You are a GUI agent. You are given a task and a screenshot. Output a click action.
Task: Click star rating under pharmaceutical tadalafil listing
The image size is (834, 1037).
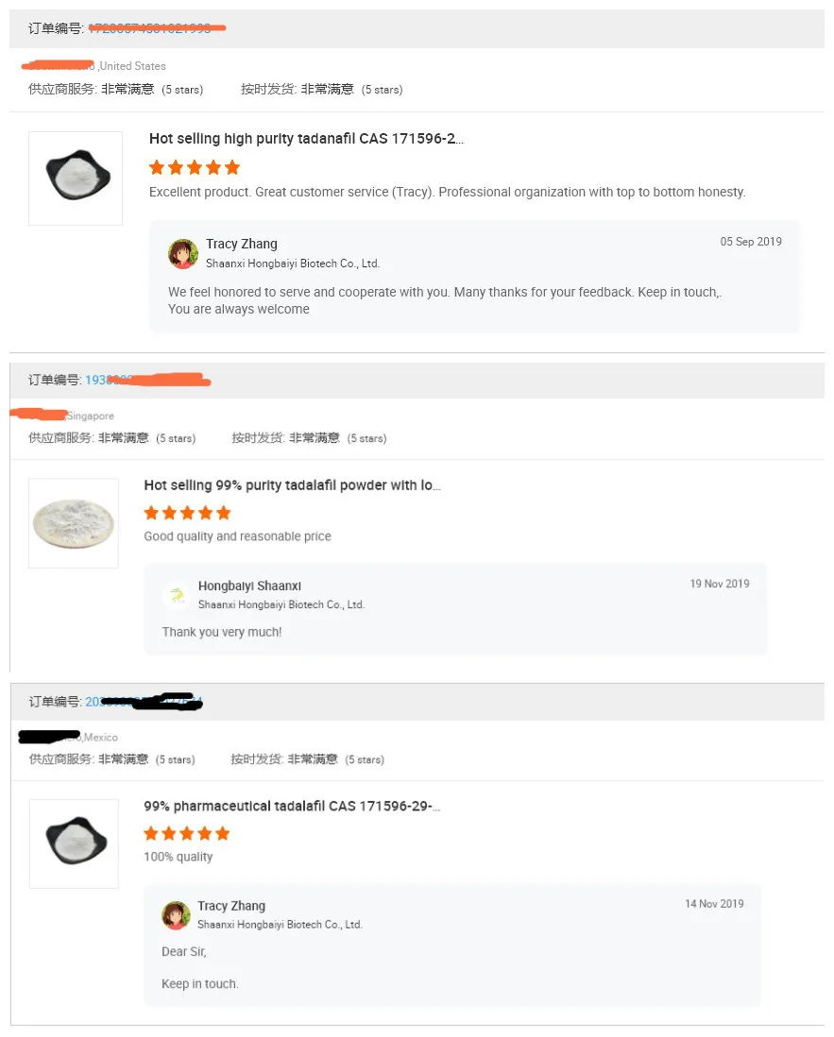point(187,833)
